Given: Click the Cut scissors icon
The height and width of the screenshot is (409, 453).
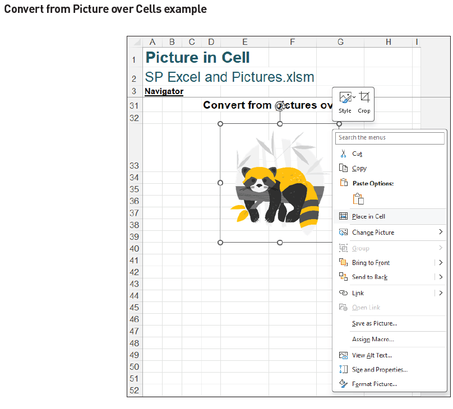Looking at the screenshot, I should pyautogui.click(x=343, y=154).
